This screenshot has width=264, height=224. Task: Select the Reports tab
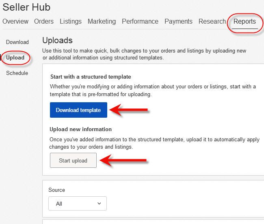pyautogui.click(x=245, y=22)
